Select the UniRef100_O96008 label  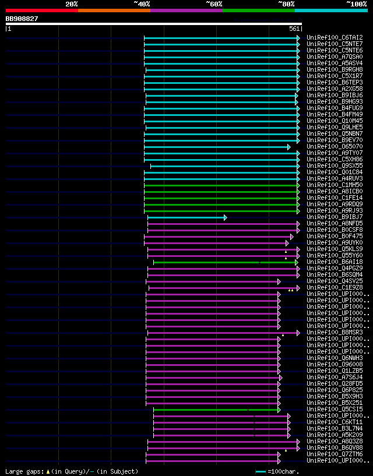[x=335, y=364]
